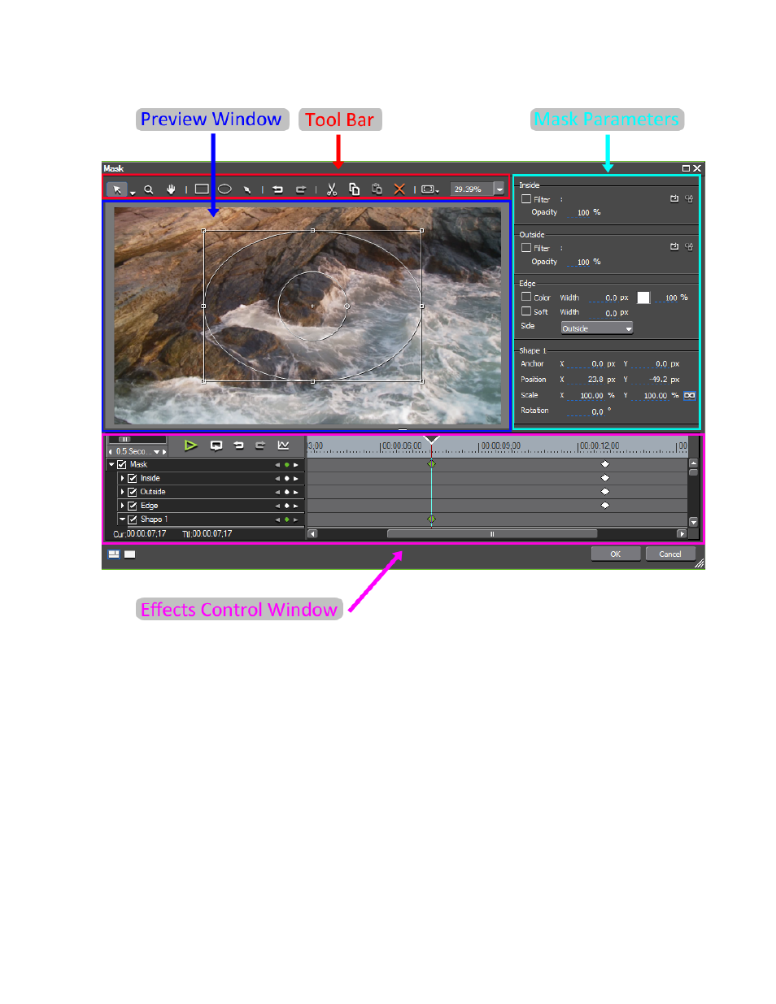Select the hand pan tool

[x=171, y=189]
